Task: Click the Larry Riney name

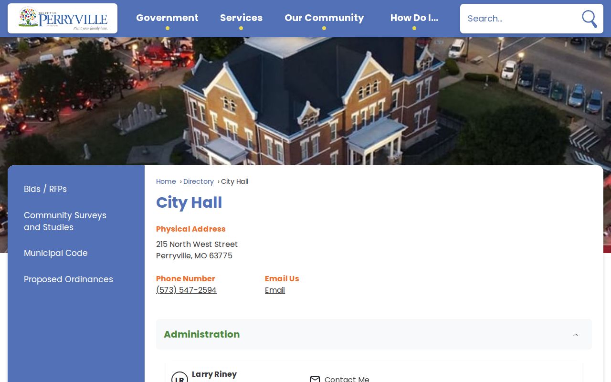Action: [x=214, y=374]
